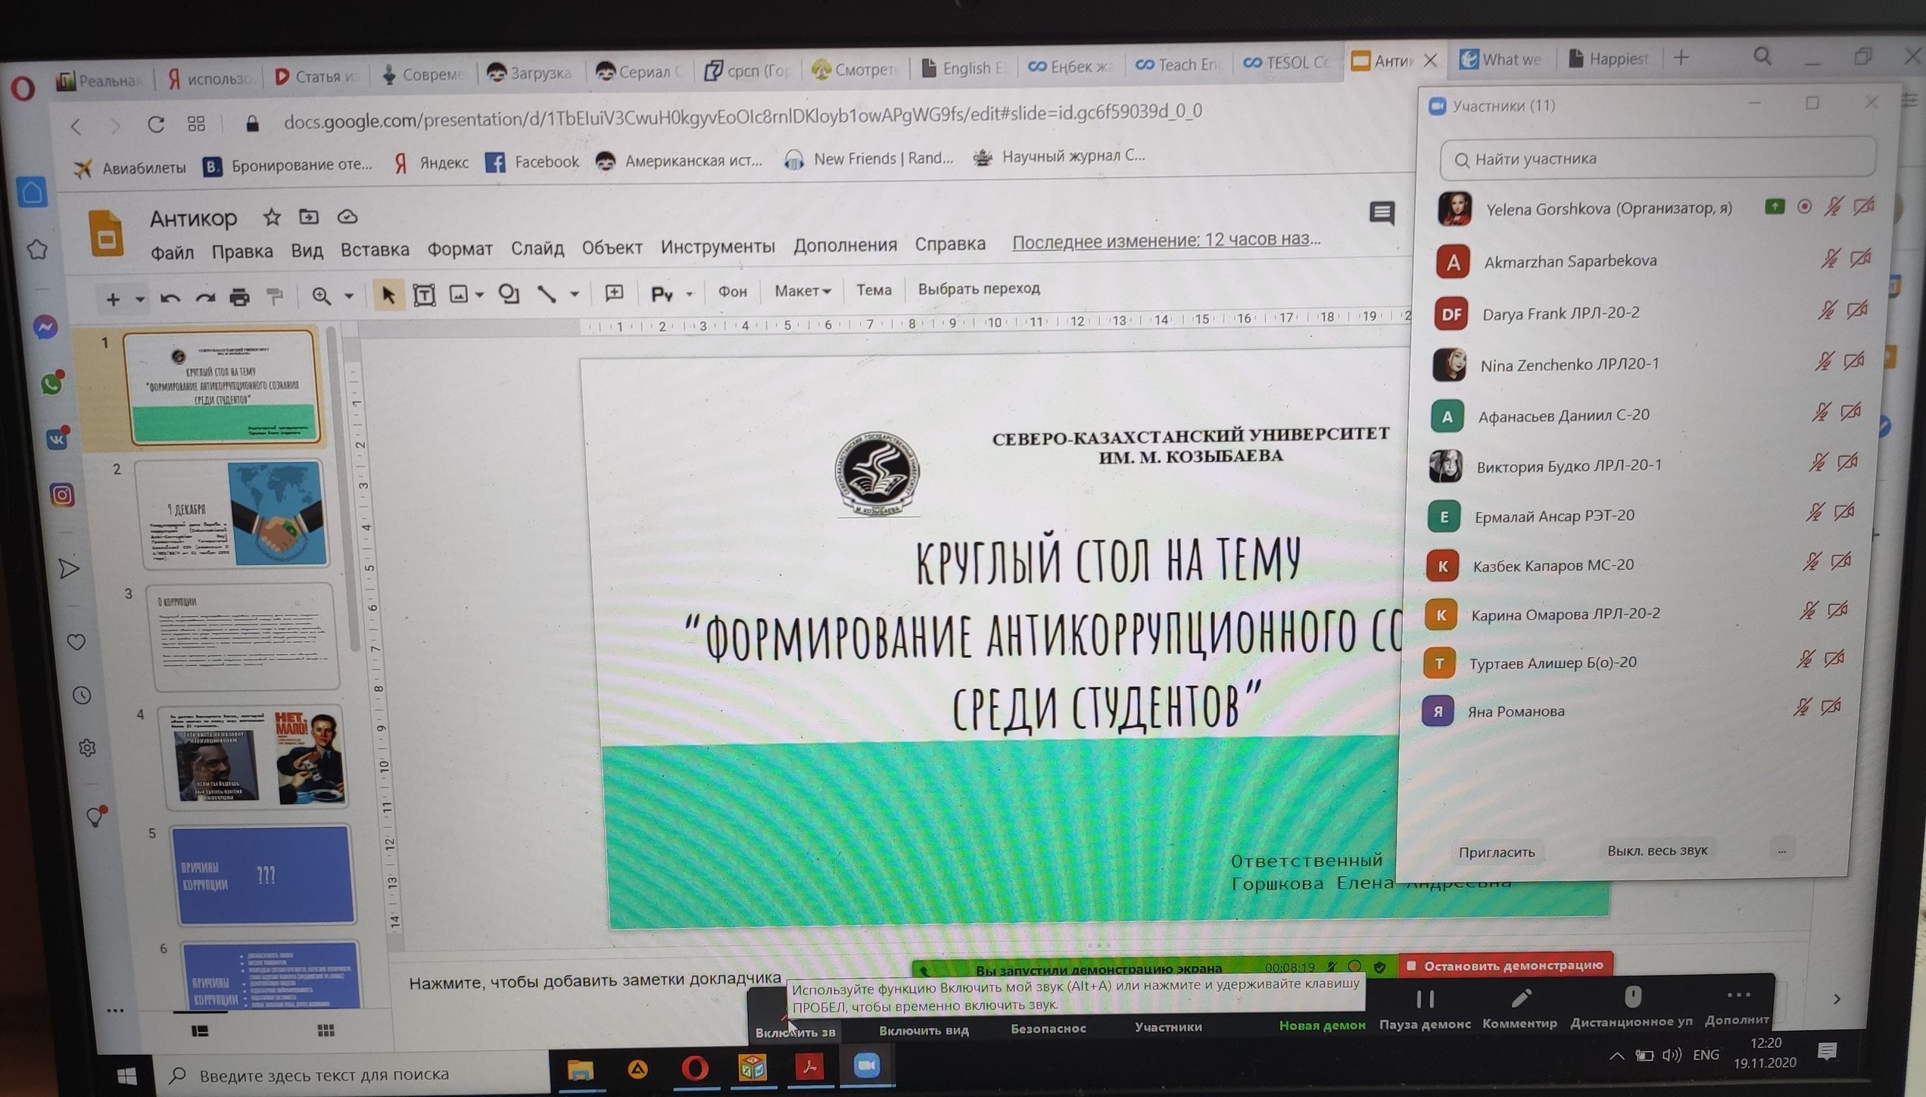This screenshot has width=1926, height=1097.
Task: Click muted mic icon for Akmarzhan Saparbekova
Action: click(x=1831, y=259)
